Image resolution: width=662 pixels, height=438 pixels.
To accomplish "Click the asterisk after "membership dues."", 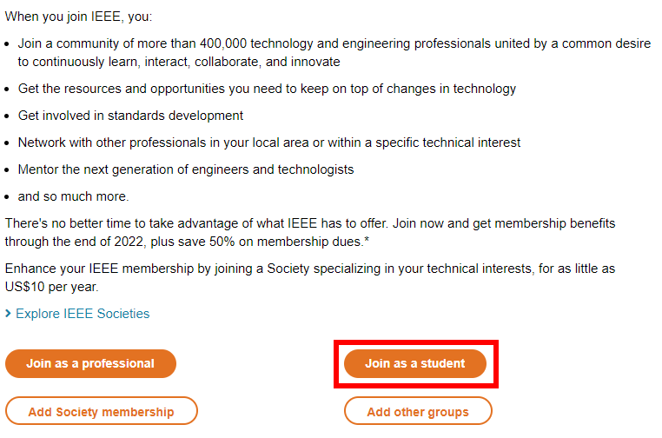I will pos(367,240).
